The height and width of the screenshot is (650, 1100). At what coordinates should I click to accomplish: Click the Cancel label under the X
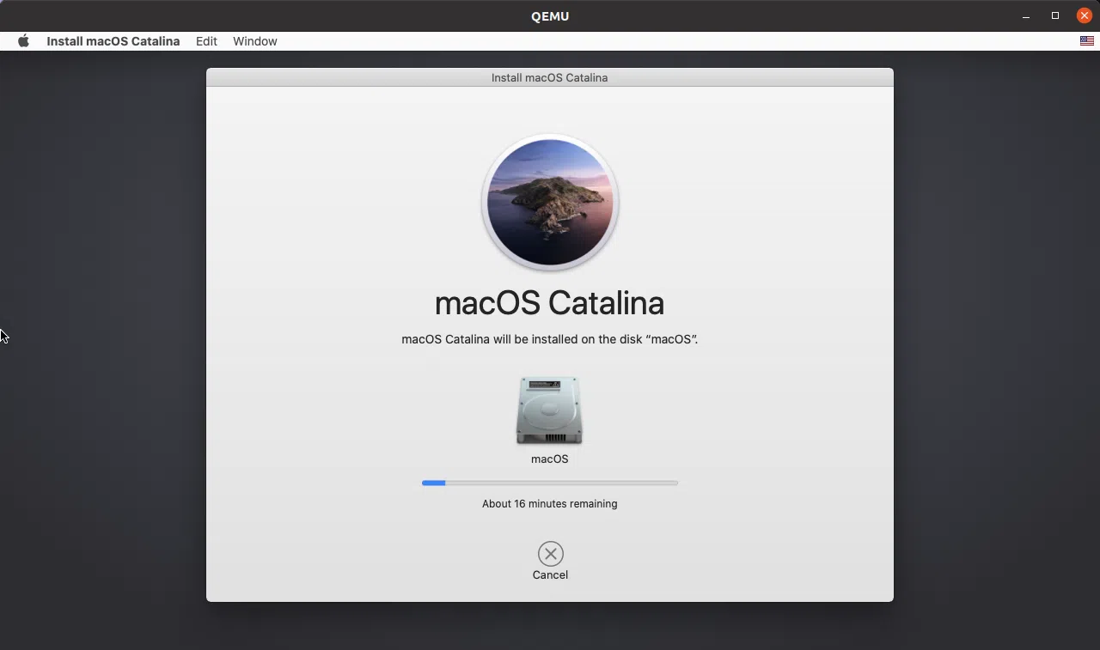550,575
